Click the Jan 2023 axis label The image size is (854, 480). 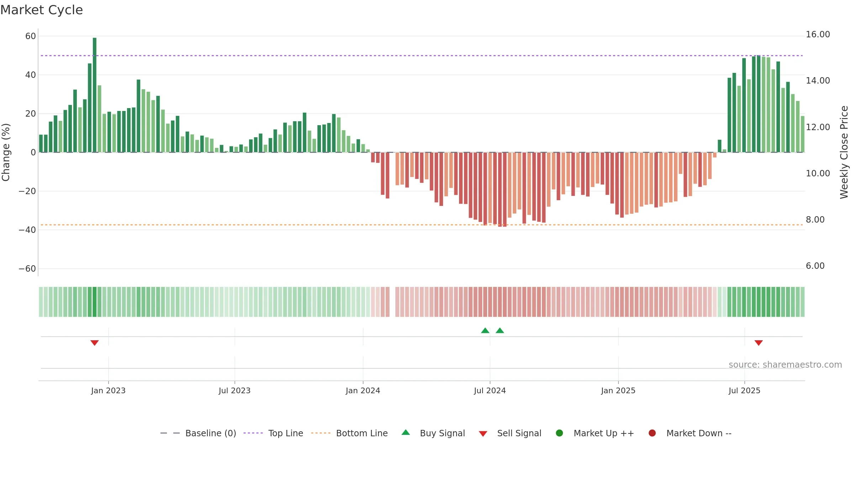coord(108,390)
